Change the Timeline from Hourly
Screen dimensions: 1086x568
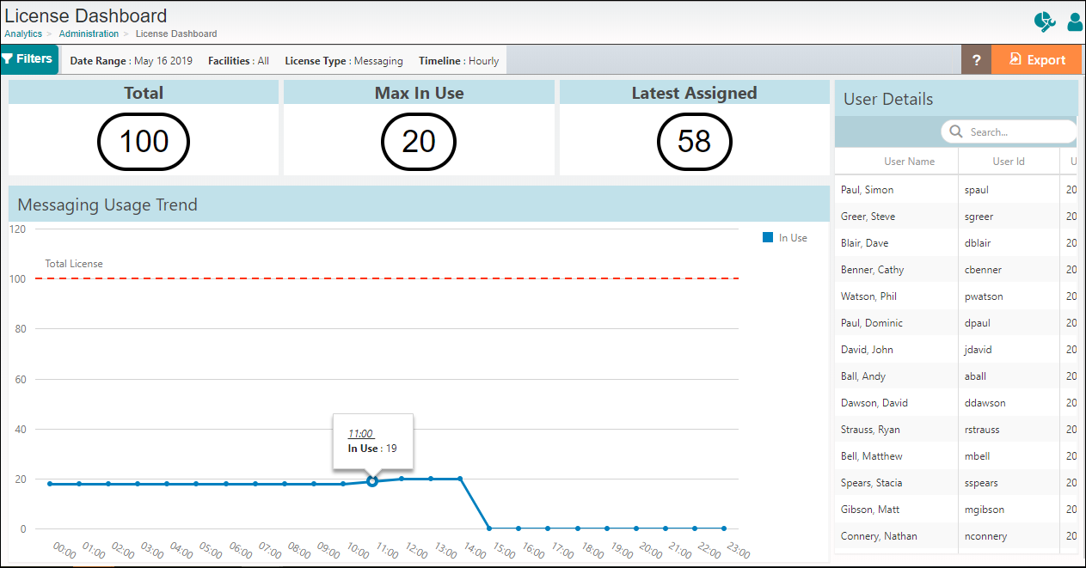tap(459, 60)
